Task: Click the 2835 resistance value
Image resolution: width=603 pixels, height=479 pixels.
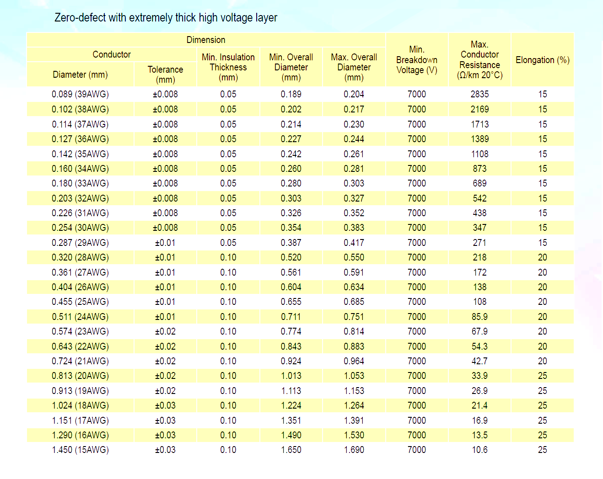Action: tap(479, 94)
